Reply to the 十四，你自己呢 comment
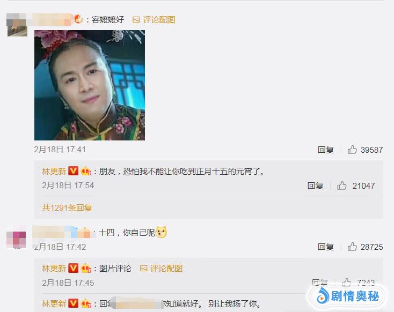The width and height of the screenshot is (394, 312). point(326,247)
